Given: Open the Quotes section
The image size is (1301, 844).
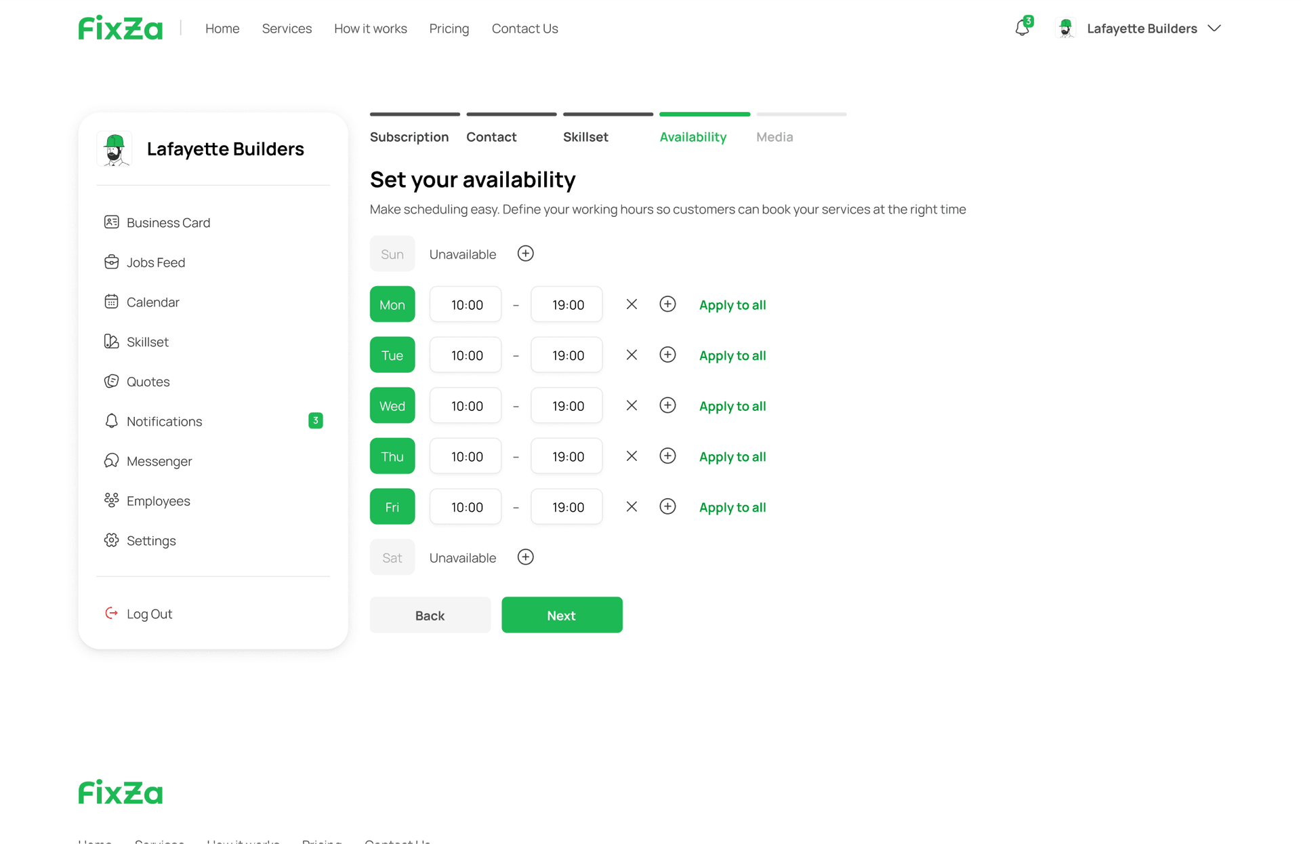Looking at the screenshot, I should [x=148, y=381].
